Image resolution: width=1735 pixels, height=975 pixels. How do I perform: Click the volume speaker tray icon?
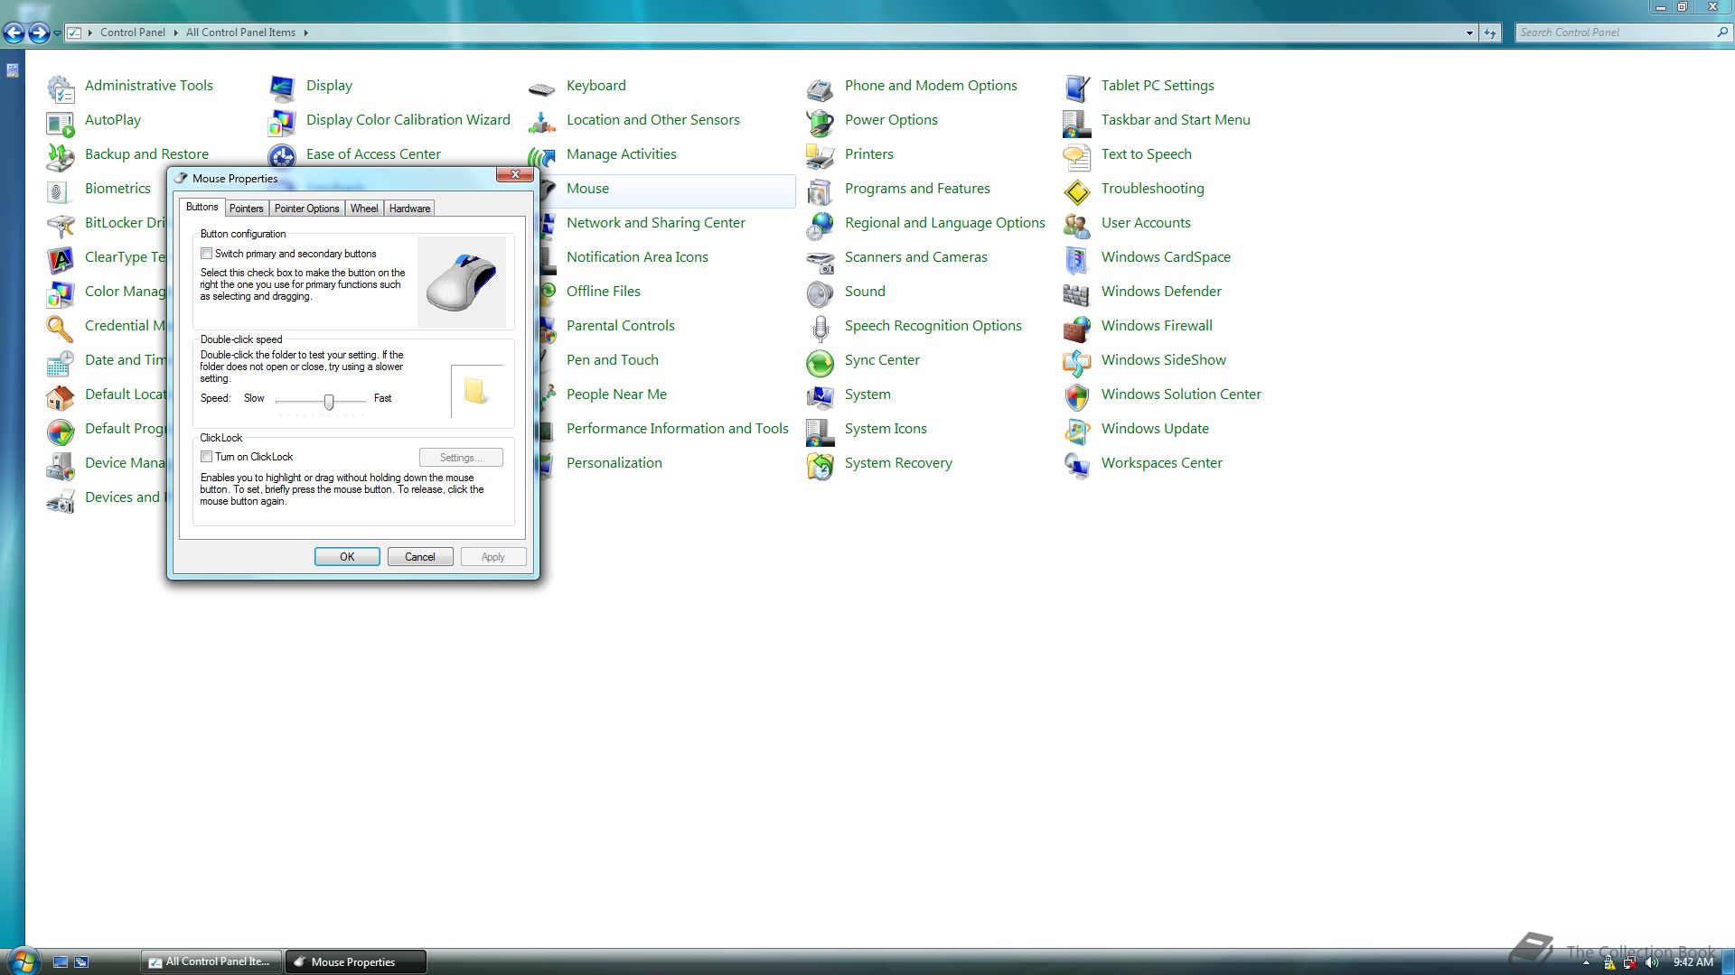pyautogui.click(x=1652, y=962)
